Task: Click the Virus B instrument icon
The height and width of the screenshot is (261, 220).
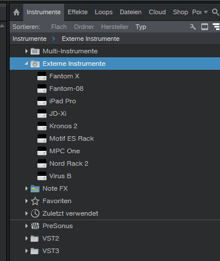Action: coord(42,176)
